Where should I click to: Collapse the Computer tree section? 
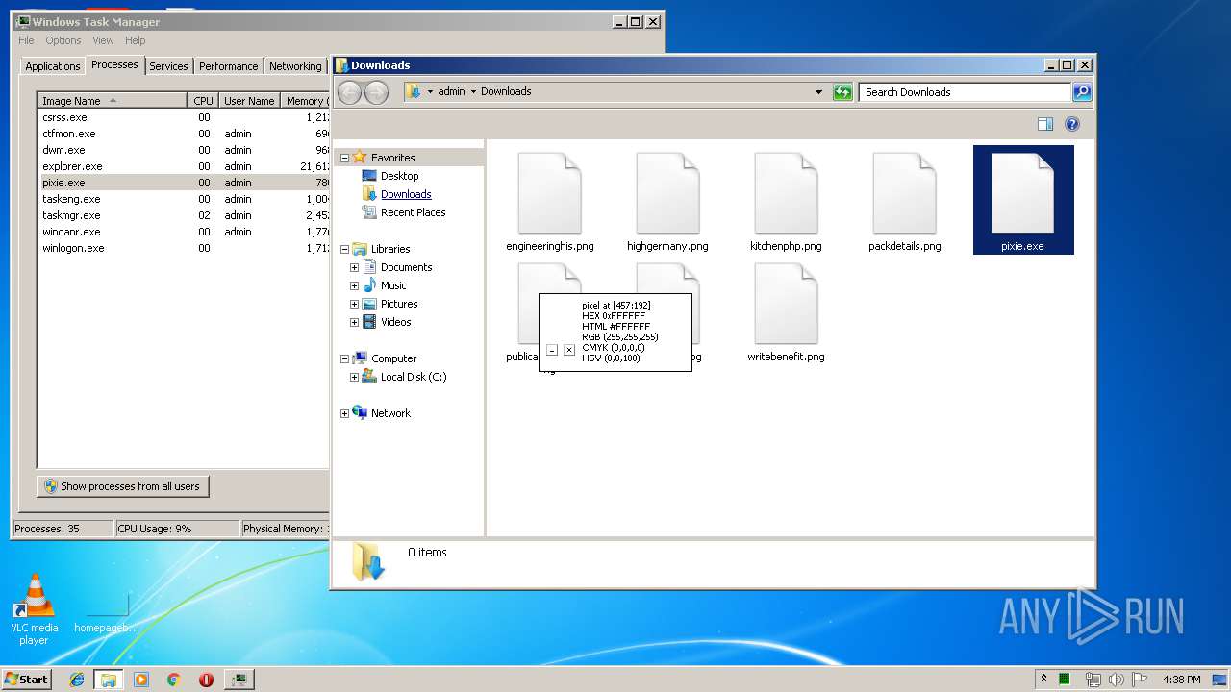pos(345,358)
